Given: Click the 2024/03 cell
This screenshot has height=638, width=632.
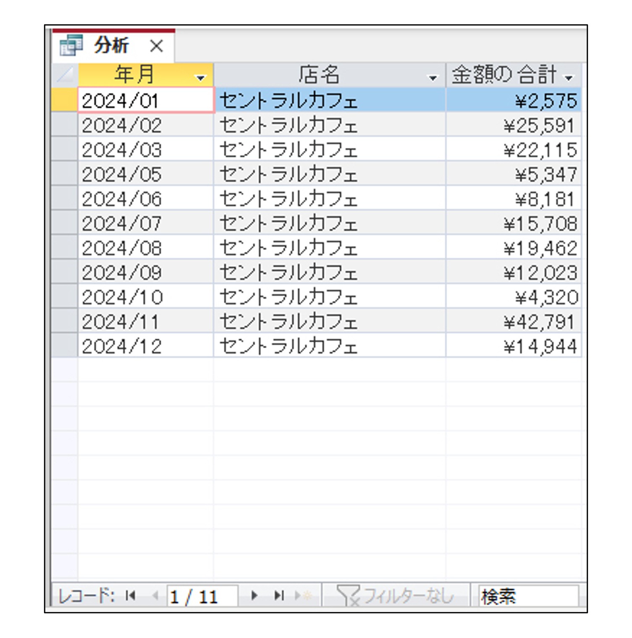Looking at the screenshot, I should (146, 149).
